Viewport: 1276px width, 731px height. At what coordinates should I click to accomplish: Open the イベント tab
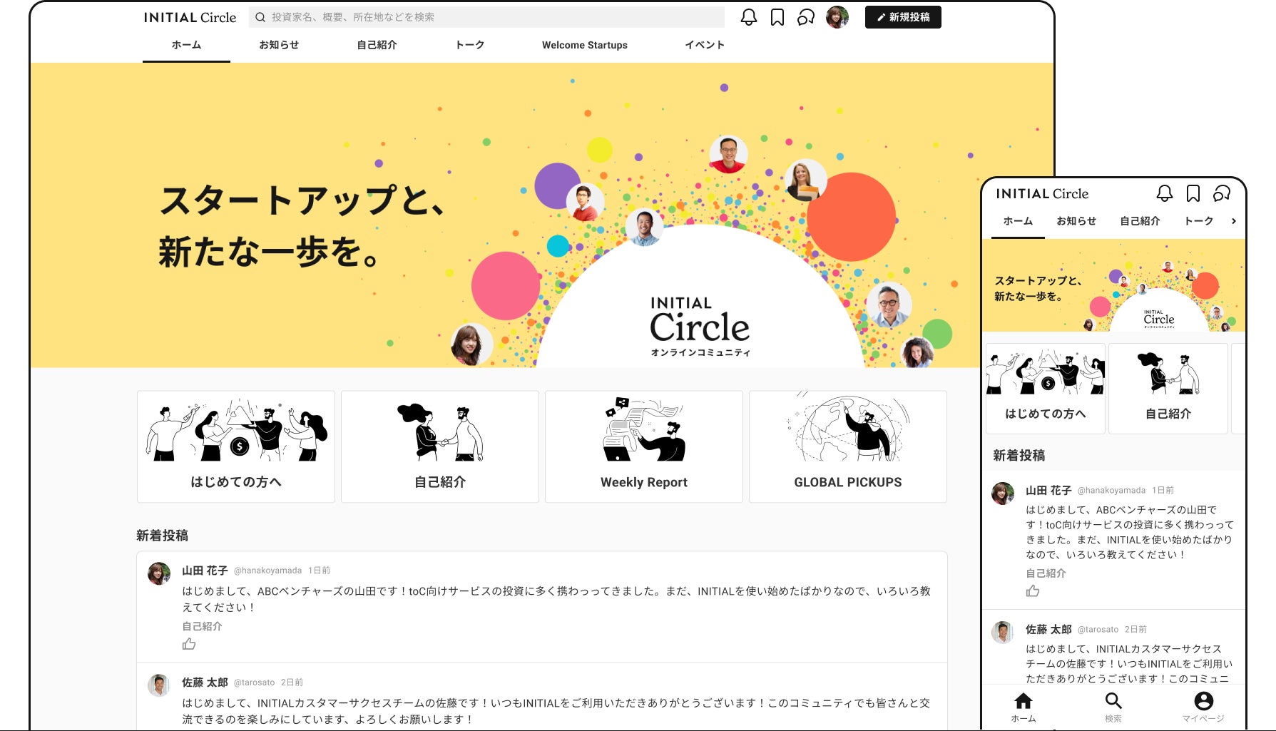(705, 45)
